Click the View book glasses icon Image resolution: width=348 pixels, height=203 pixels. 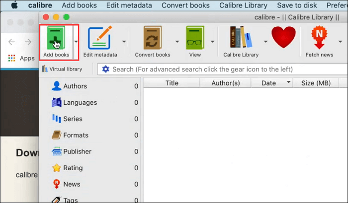(x=195, y=38)
